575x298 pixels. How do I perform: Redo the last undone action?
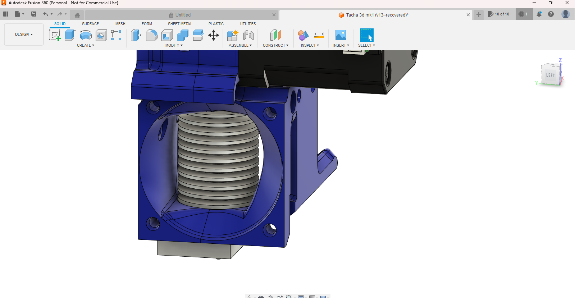coord(60,14)
